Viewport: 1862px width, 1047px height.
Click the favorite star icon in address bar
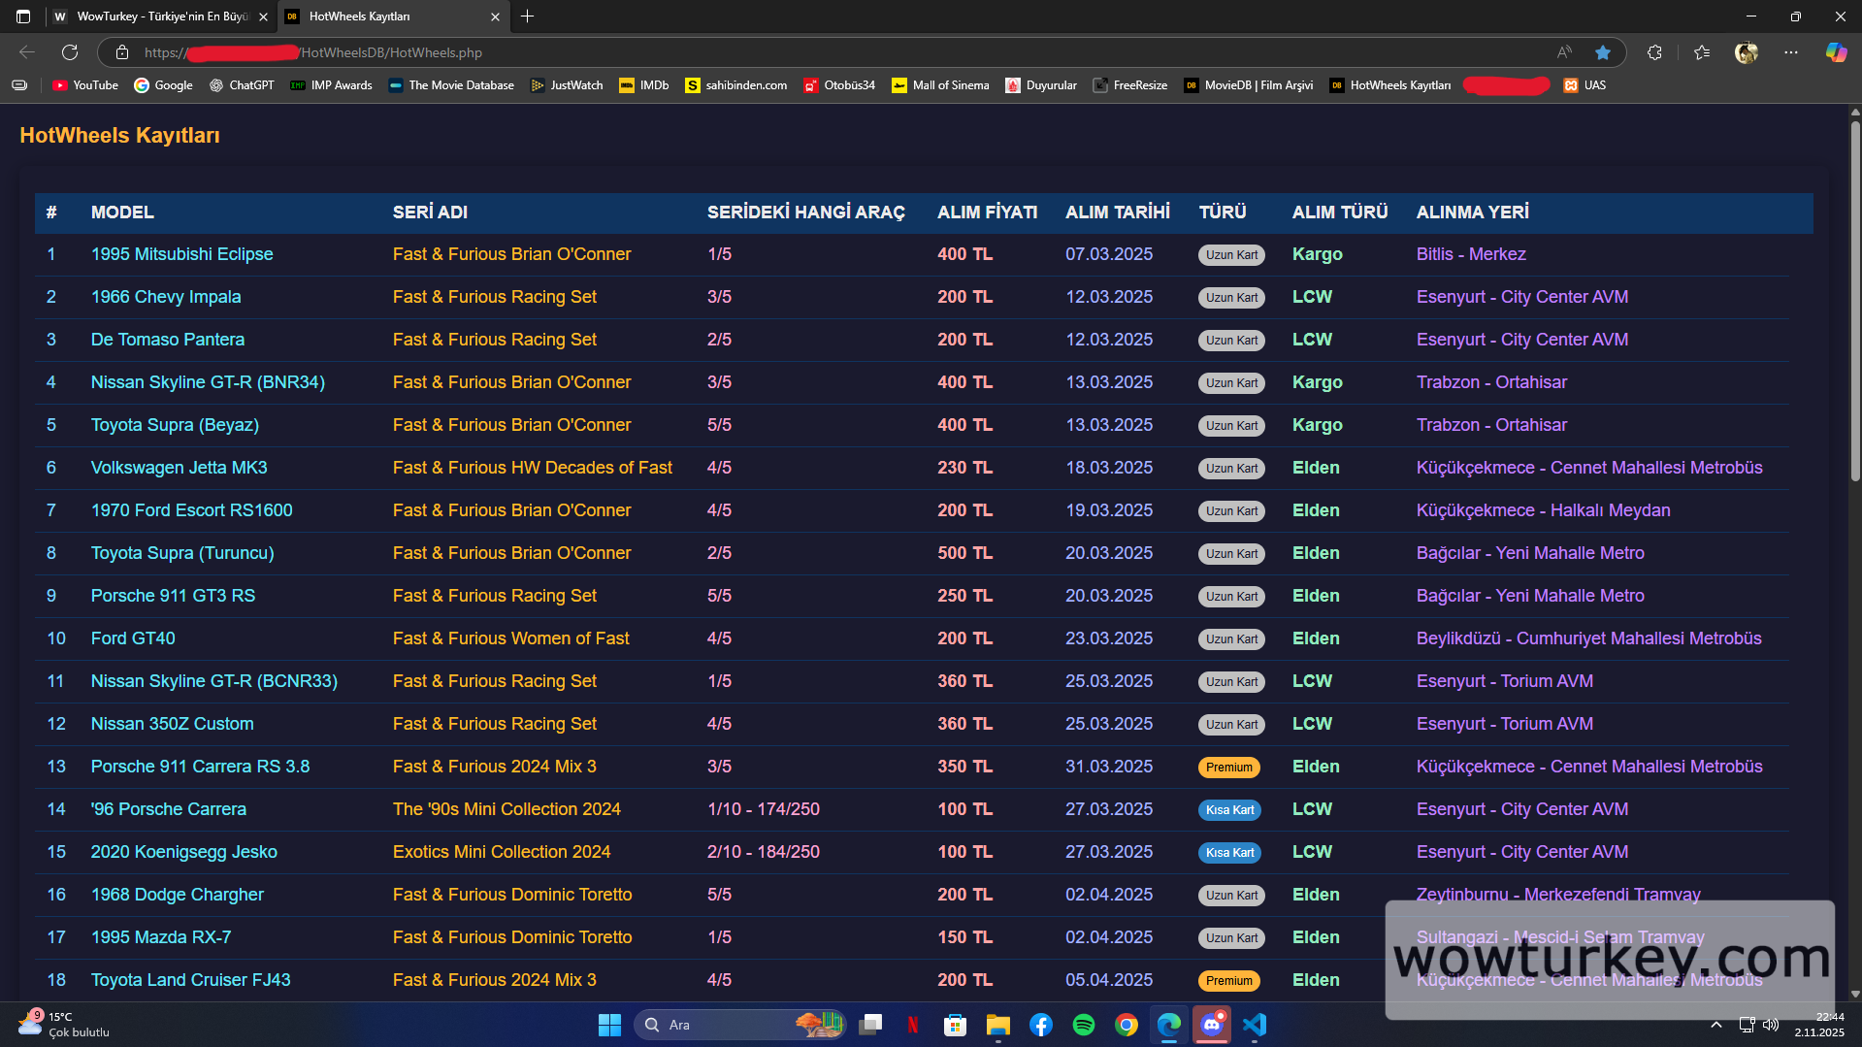coord(1603,52)
